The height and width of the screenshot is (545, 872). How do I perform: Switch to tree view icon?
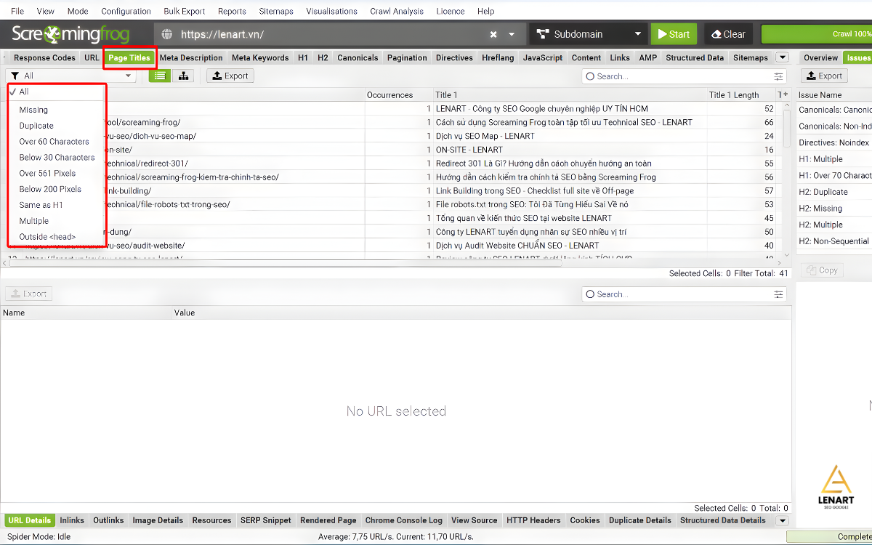(x=182, y=76)
